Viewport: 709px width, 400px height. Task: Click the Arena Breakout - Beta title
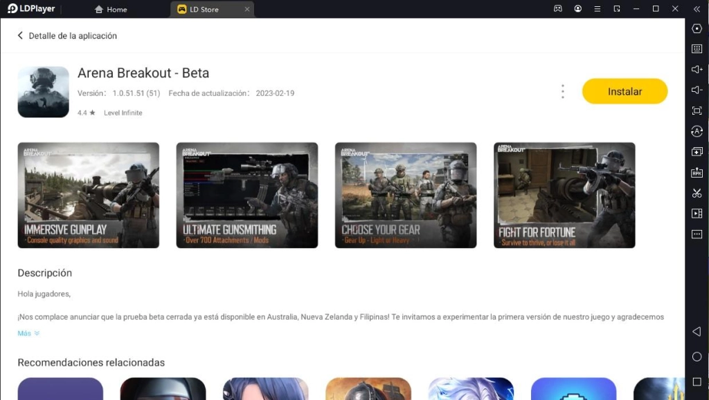(x=143, y=73)
